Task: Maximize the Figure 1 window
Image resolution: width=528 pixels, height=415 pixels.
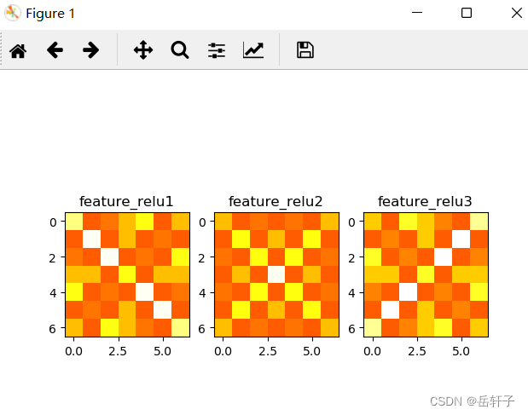Action: point(467,13)
